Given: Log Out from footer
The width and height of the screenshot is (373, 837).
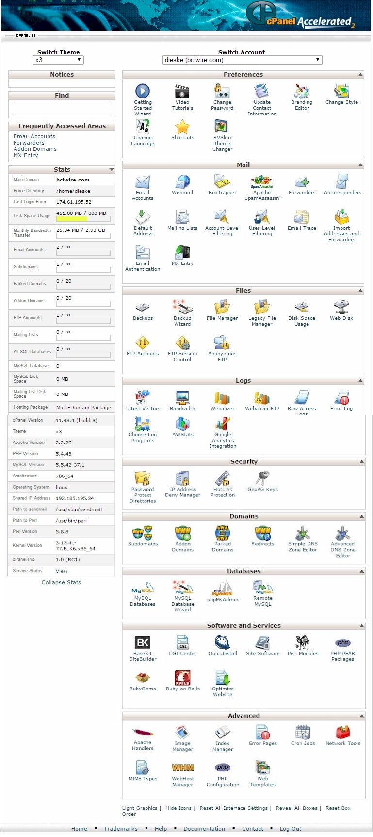Looking at the screenshot, I should pyautogui.click(x=291, y=829).
